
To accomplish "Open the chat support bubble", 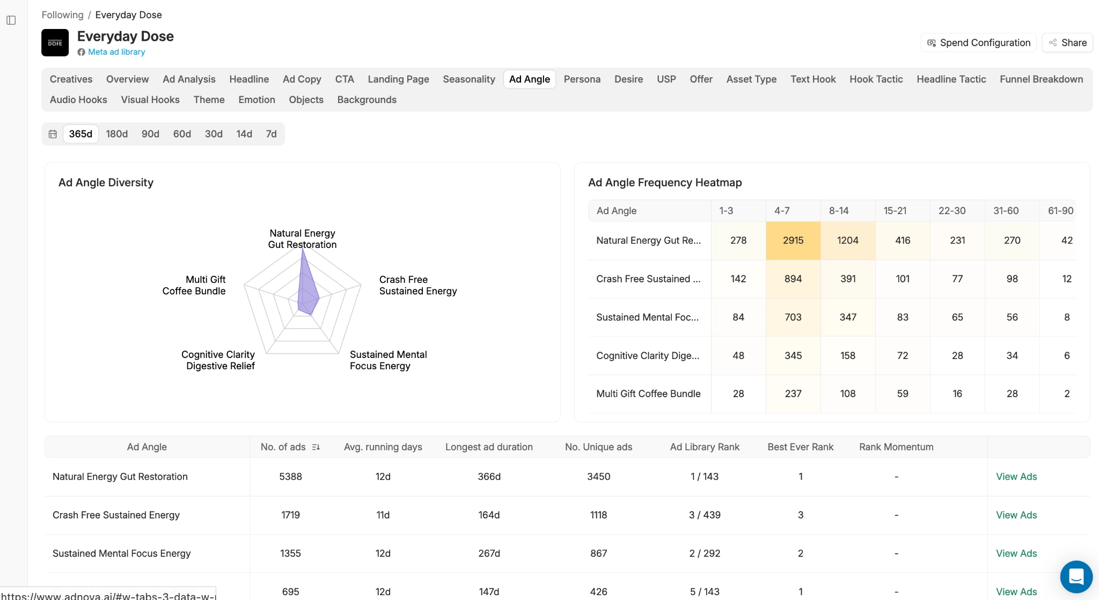I will tap(1076, 577).
